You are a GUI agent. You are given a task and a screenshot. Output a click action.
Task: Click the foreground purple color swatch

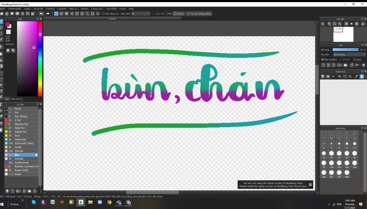point(8,24)
